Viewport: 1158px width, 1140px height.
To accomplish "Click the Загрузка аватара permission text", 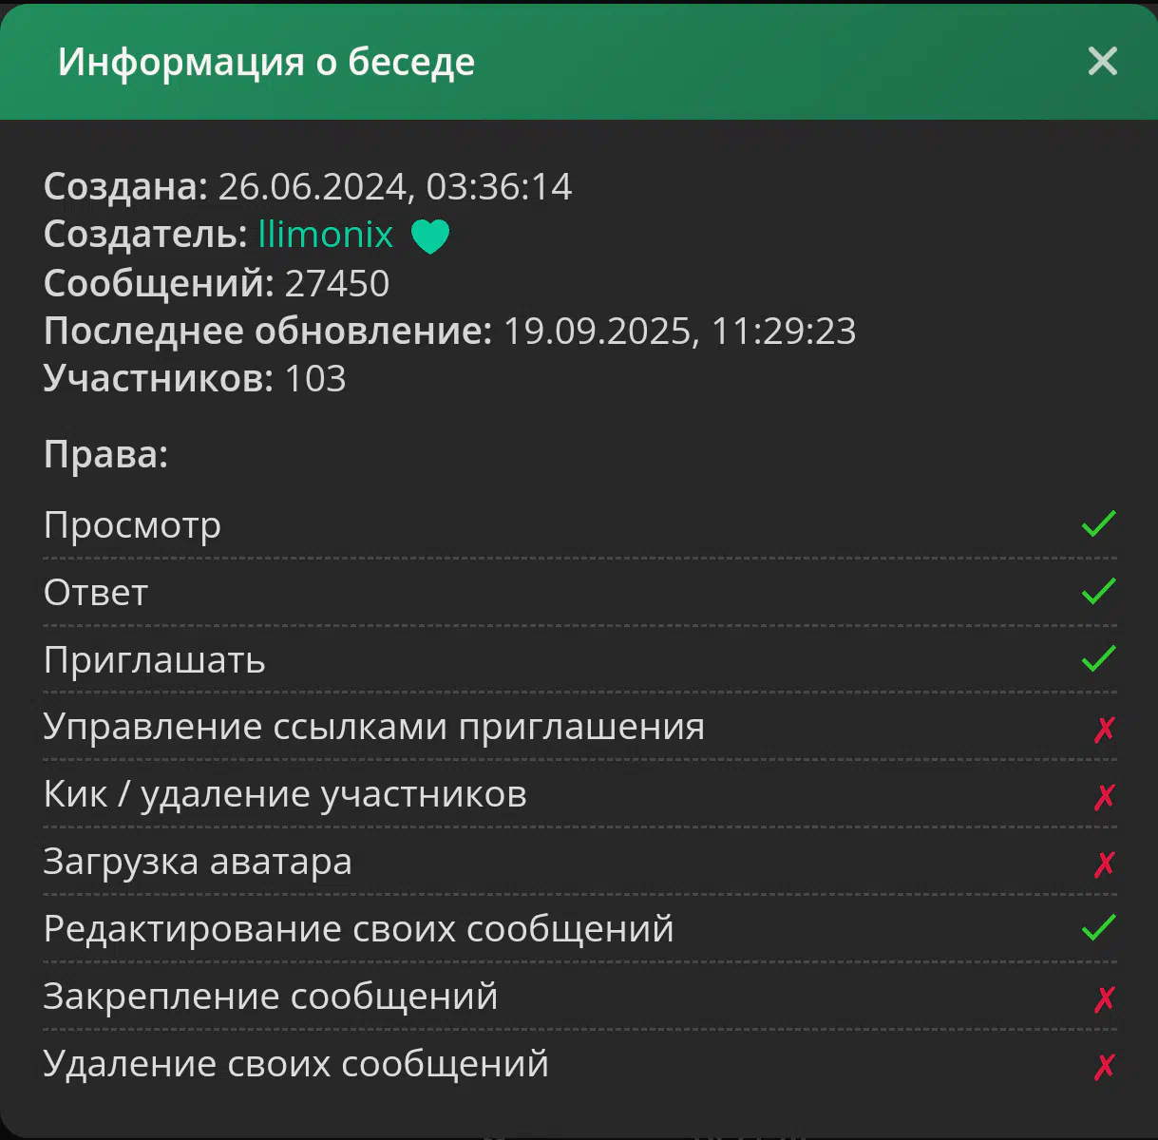I will point(198,862).
